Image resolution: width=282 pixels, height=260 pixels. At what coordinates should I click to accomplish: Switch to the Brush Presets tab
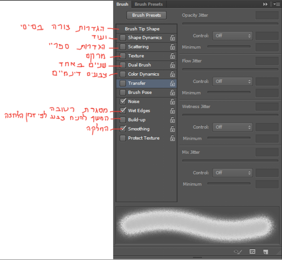(149, 4)
